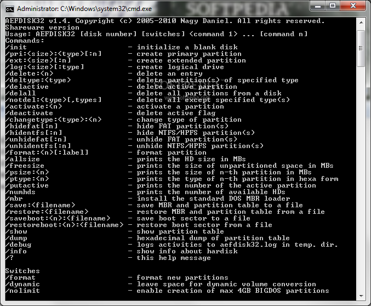Viewport: 371px width, 306px height.
Task: Click the '/deactivate' command text
Action: [x=29, y=113]
